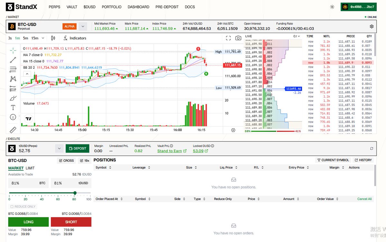Open the HISTORY view

(363, 160)
